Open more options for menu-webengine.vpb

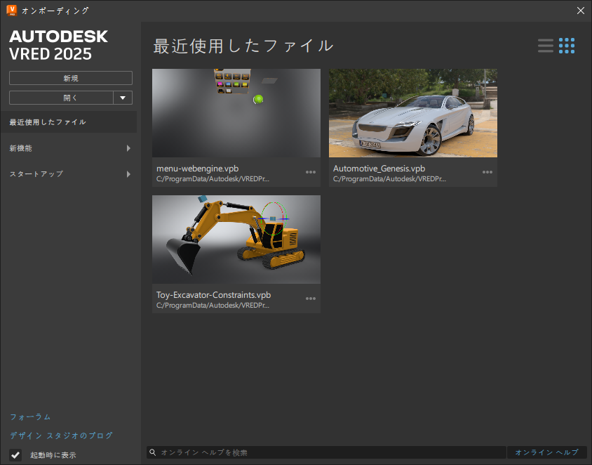tap(310, 172)
